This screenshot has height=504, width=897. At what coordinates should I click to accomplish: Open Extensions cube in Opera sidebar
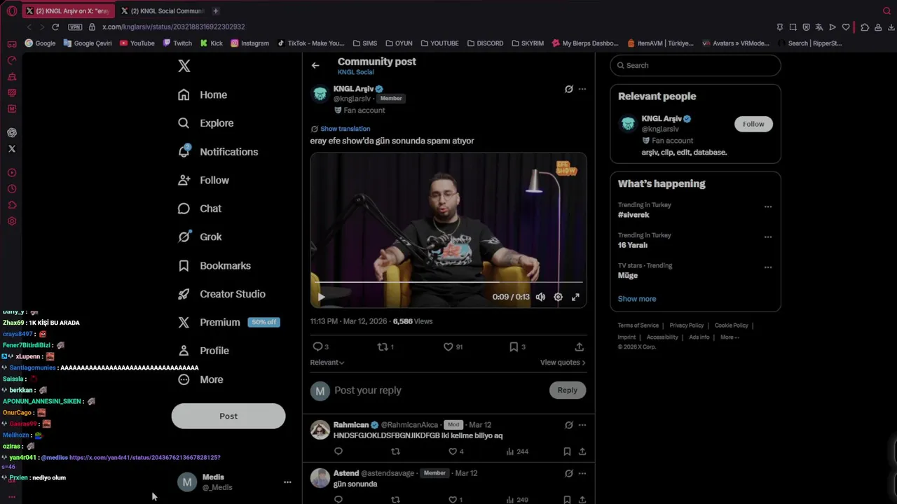[12, 205]
